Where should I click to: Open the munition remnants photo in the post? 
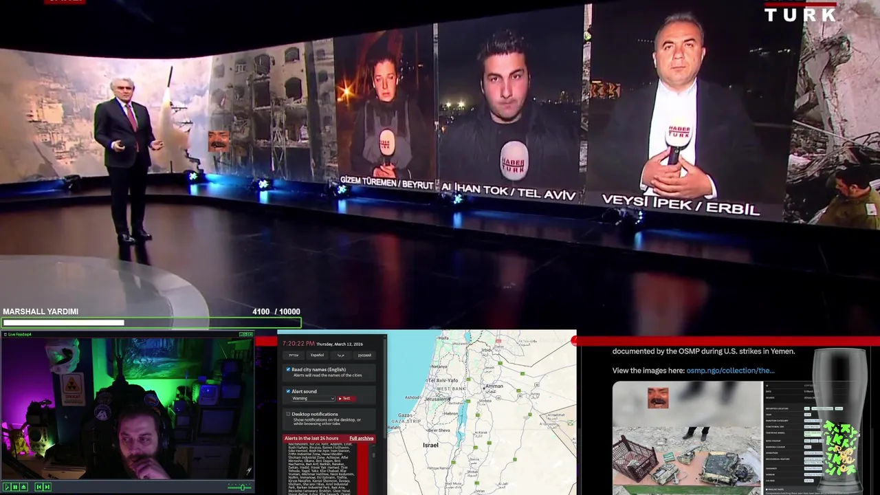pyautogui.click(x=687, y=437)
